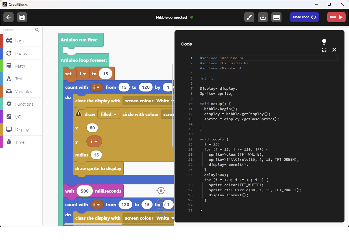The image size is (349, 247).
Task: Click the paintbrush icon in top toolbar
Action: tap(249, 17)
